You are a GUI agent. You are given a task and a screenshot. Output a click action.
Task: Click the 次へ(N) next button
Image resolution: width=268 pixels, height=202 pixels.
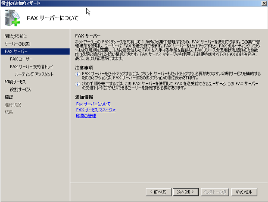click(x=185, y=192)
